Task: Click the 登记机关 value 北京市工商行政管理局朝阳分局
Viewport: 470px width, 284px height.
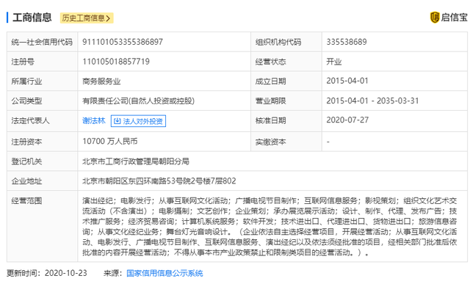Action: pyautogui.click(x=136, y=161)
